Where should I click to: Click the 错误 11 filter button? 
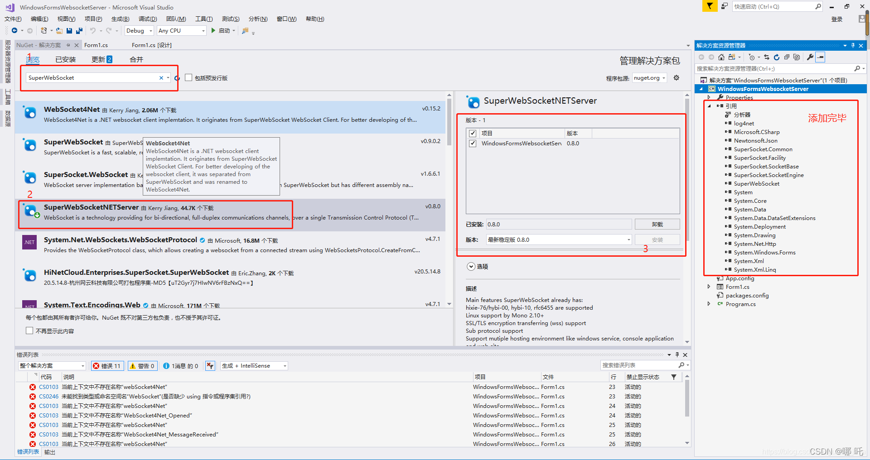click(107, 366)
